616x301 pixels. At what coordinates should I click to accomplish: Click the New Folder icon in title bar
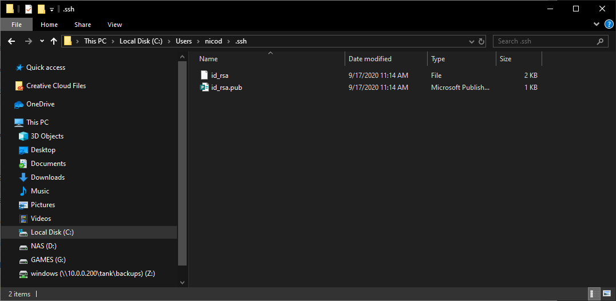[41, 9]
